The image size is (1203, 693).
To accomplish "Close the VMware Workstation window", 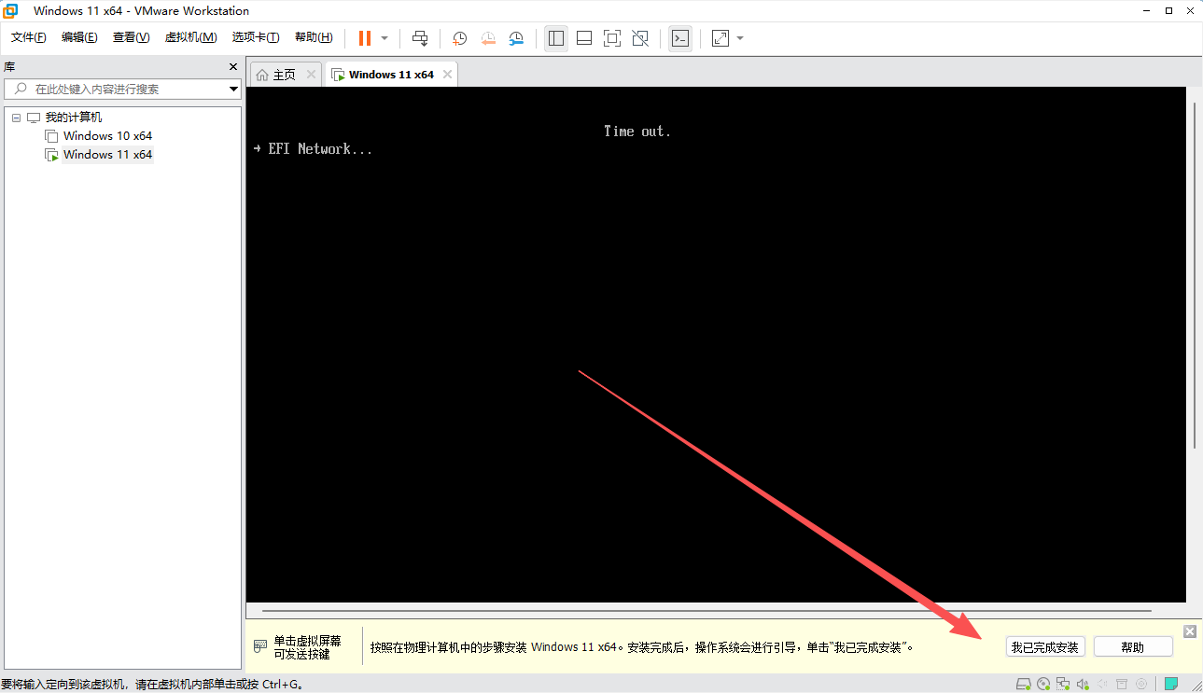I will 1191,11.
